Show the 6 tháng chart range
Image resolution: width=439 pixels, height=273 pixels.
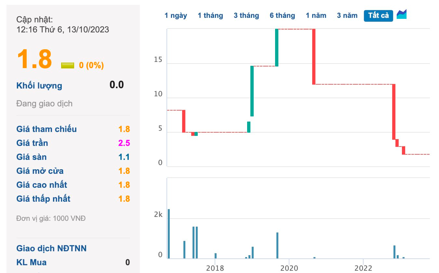tap(282, 16)
